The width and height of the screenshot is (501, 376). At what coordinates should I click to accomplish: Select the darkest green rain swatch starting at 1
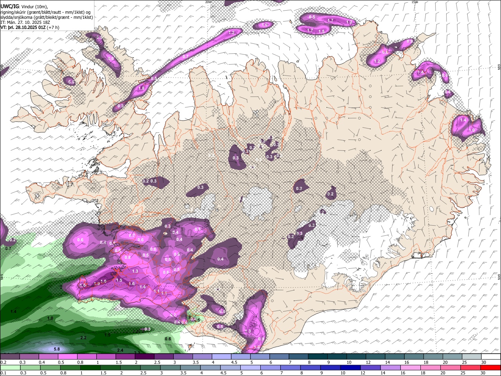[90, 367]
